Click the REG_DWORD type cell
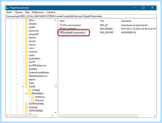The height and width of the screenshot is (123, 162). (107, 33)
